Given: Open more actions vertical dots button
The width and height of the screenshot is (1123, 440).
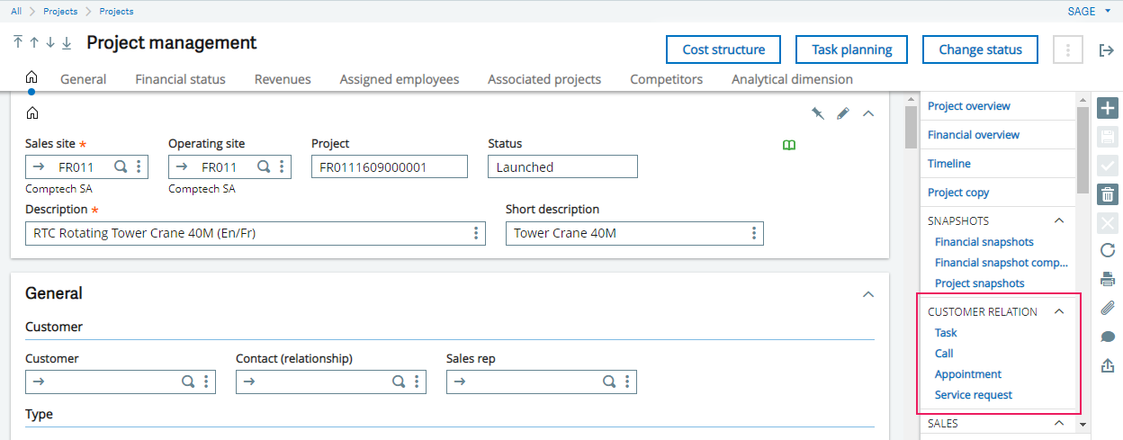Looking at the screenshot, I should click(1068, 49).
